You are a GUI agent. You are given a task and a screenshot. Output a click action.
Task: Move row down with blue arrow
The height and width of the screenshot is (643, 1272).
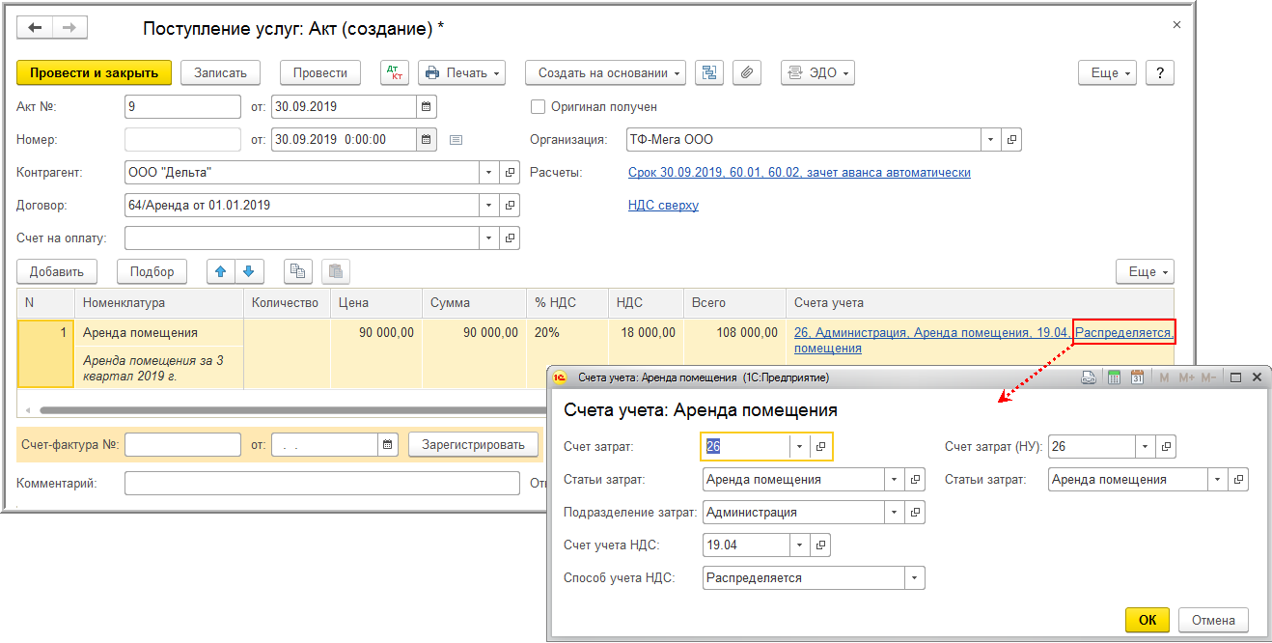(249, 272)
